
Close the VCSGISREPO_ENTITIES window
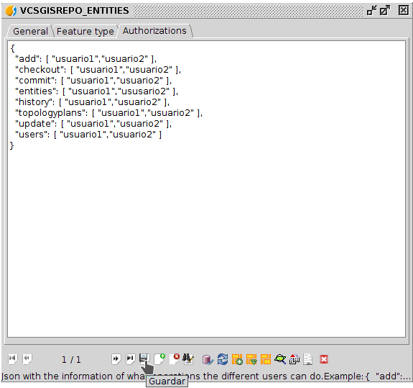[403, 11]
